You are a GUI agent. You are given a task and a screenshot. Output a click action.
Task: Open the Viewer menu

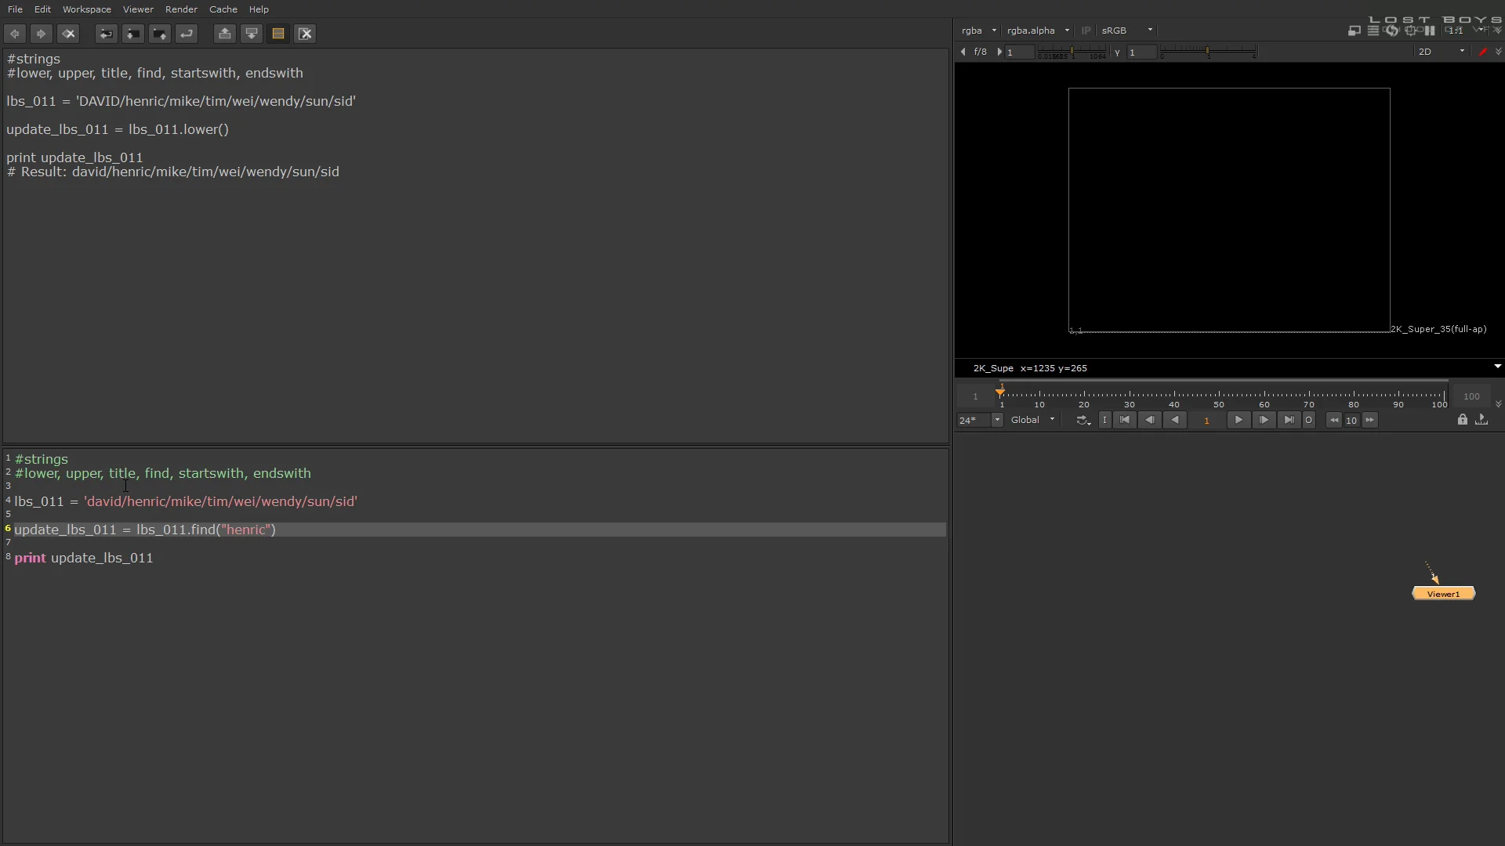138,9
